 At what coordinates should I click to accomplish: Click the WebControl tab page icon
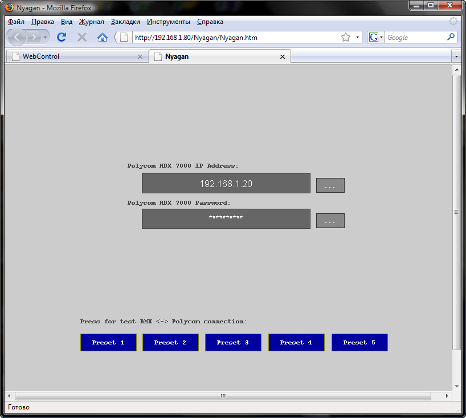tap(15, 56)
